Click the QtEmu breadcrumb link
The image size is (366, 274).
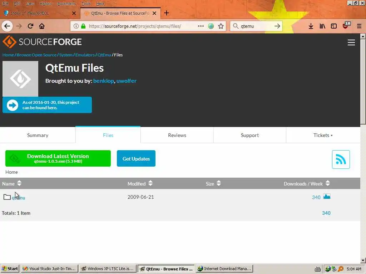point(104,55)
